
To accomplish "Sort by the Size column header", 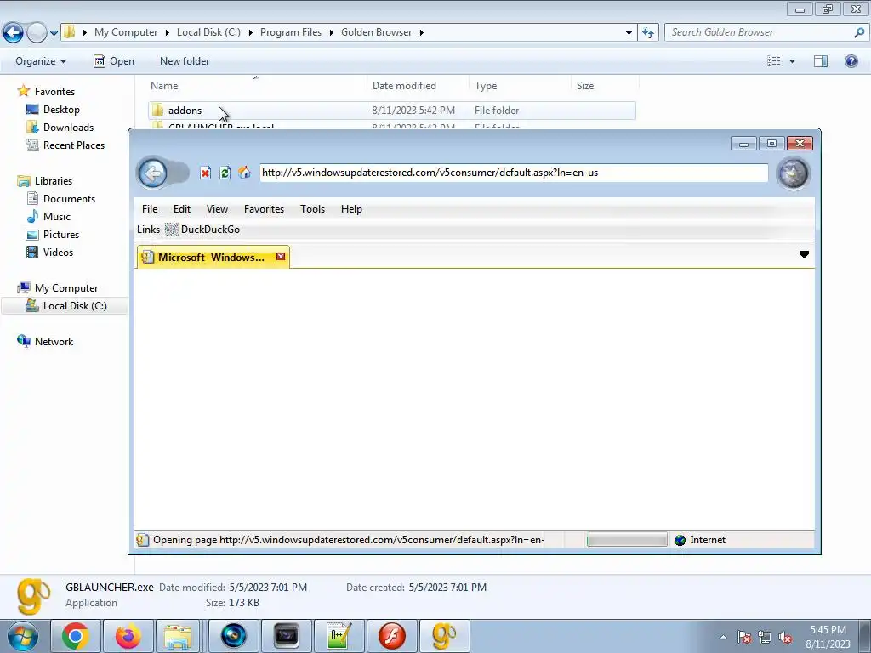I will click(605, 86).
